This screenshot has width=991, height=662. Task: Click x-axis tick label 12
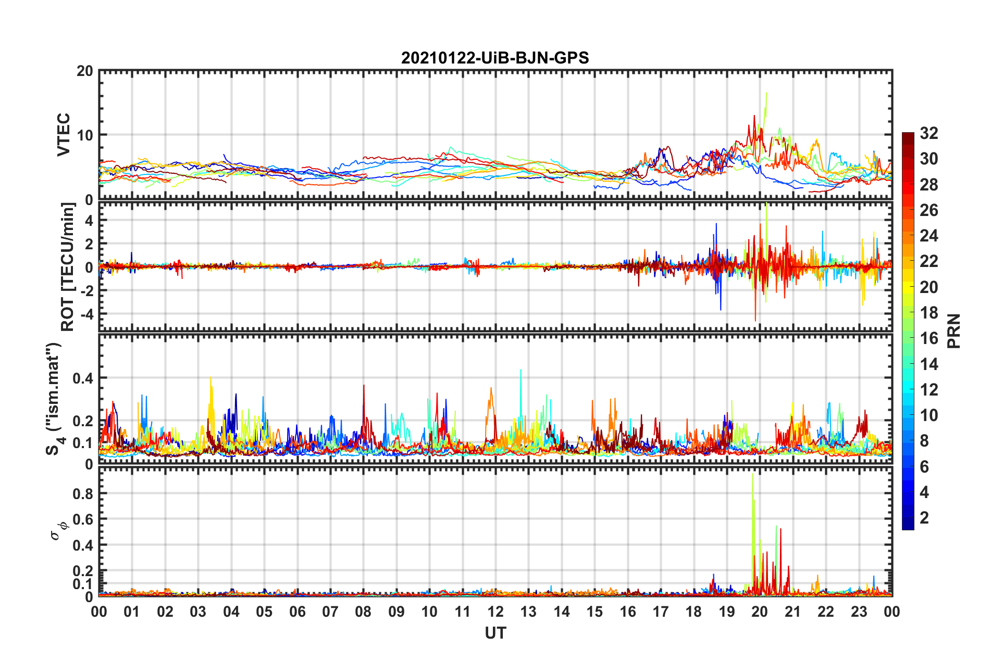point(495,612)
